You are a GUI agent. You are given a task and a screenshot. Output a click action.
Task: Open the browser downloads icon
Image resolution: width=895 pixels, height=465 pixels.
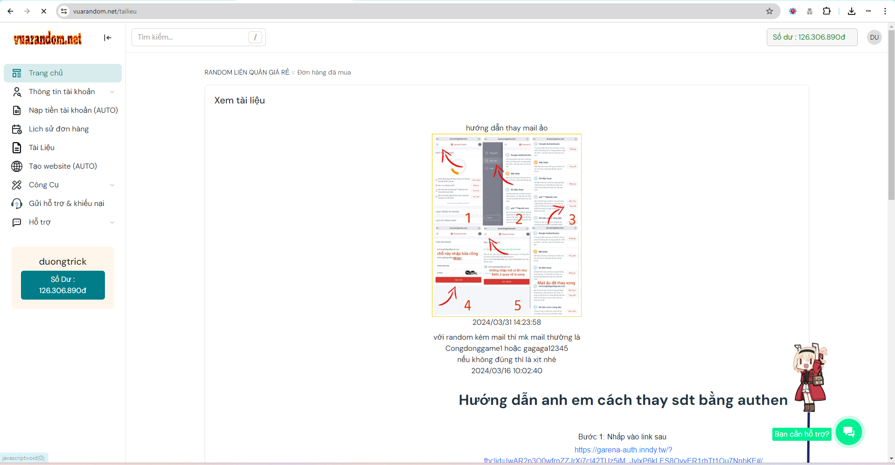pyautogui.click(x=851, y=11)
